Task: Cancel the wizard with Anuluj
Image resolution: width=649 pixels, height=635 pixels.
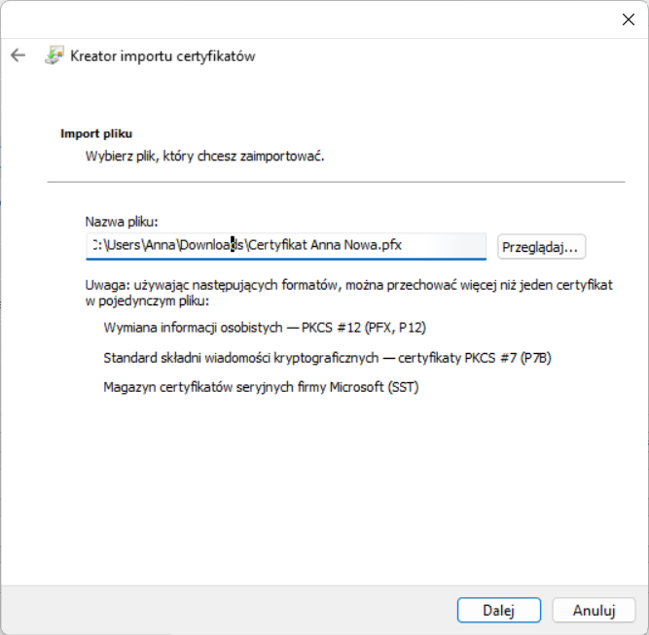Action: (x=594, y=610)
